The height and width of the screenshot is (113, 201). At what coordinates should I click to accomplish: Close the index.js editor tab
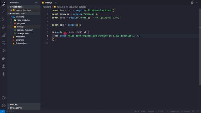tap(56, 3)
